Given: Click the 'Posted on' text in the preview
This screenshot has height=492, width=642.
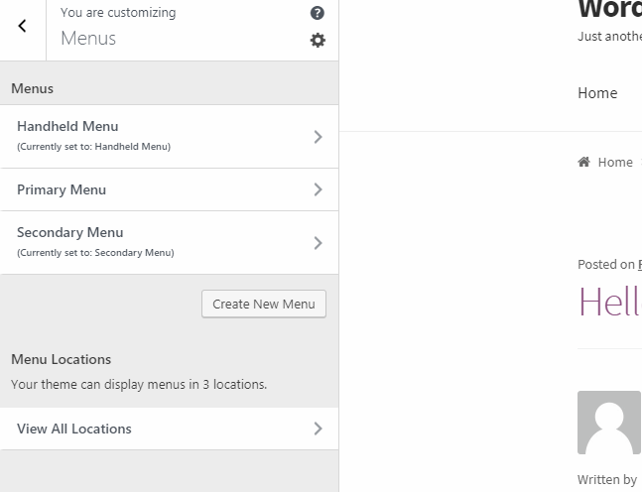Looking at the screenshot, I should (x=606, y=265).
